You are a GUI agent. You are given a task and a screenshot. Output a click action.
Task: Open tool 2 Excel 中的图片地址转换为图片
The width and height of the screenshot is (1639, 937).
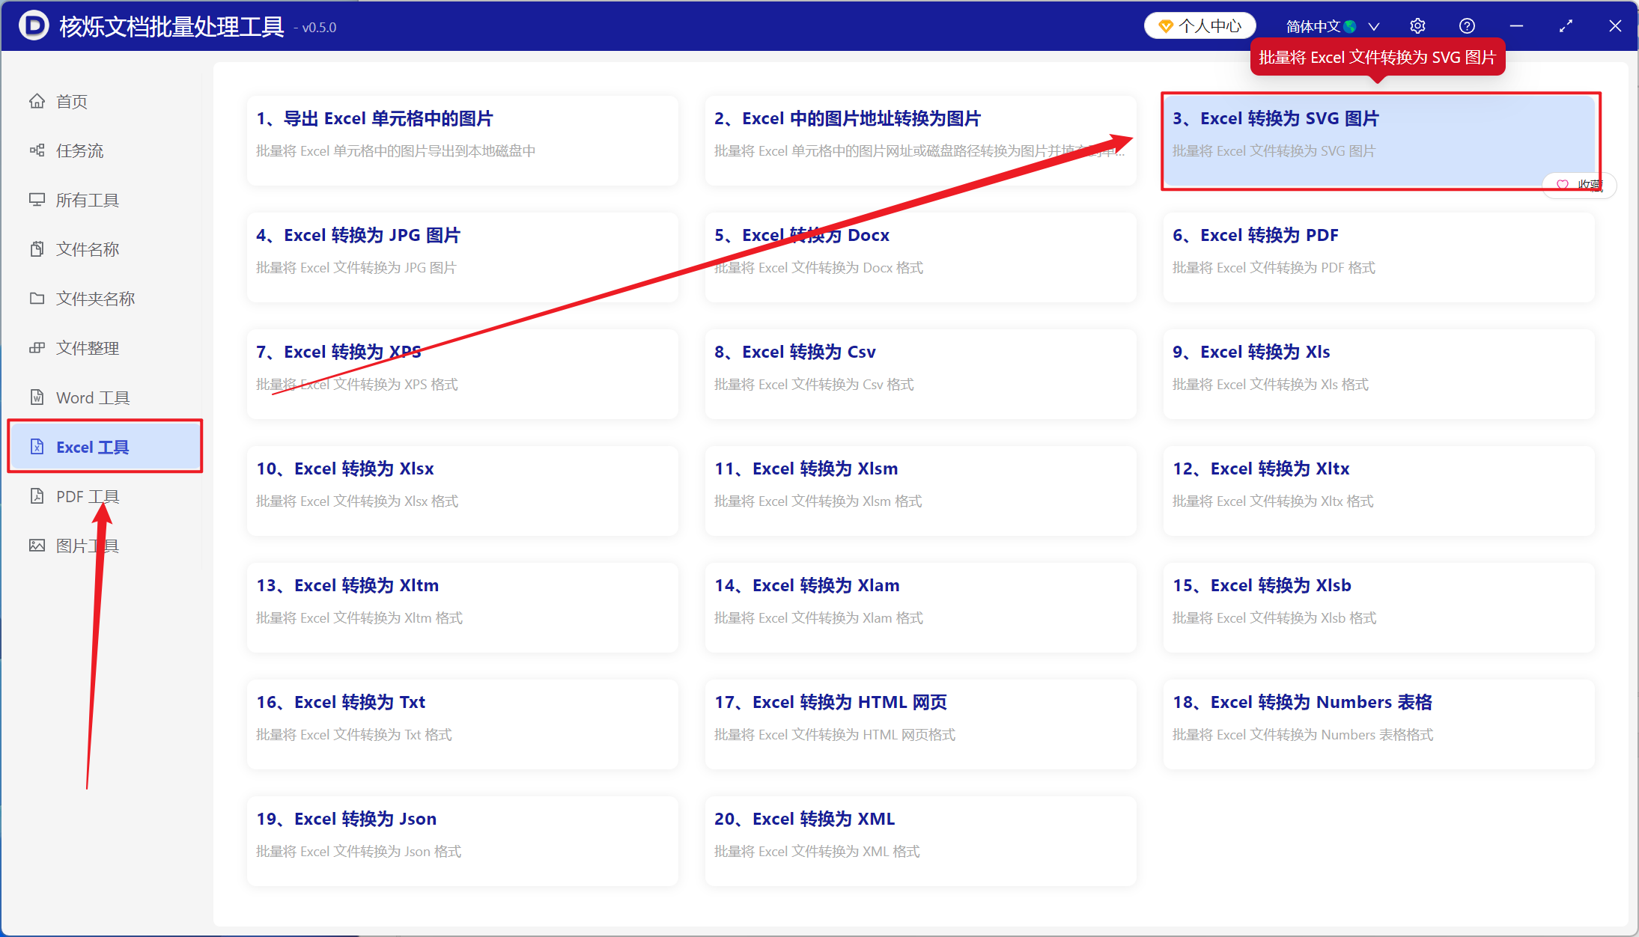[x=921, y=140]
